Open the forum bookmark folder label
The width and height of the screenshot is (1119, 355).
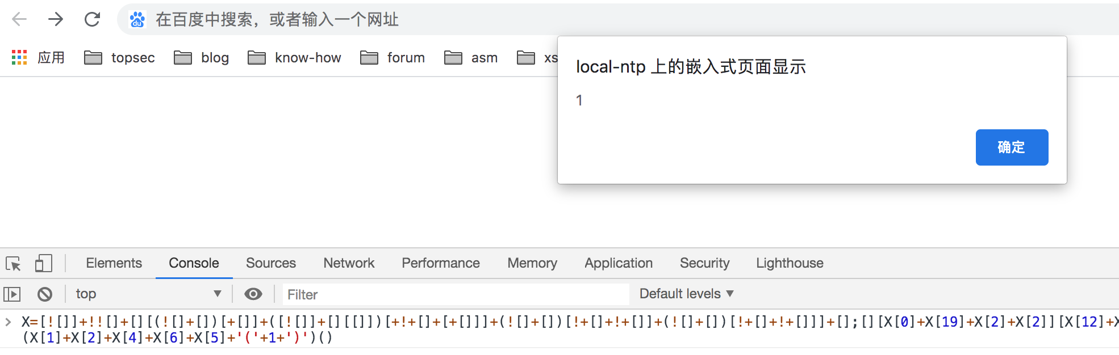click(x=406, y=58)
